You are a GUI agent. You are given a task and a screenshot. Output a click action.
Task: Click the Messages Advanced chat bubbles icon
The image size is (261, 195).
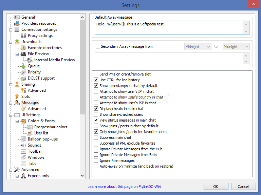coord(23,109)
